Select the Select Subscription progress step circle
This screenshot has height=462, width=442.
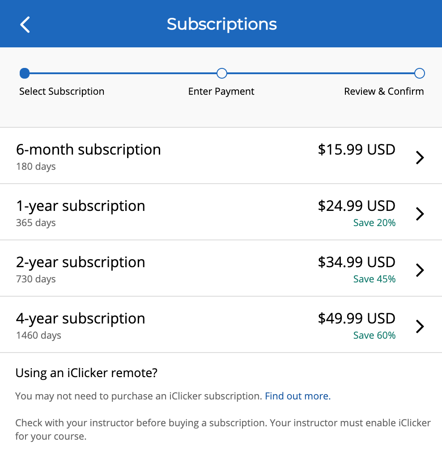25,73
